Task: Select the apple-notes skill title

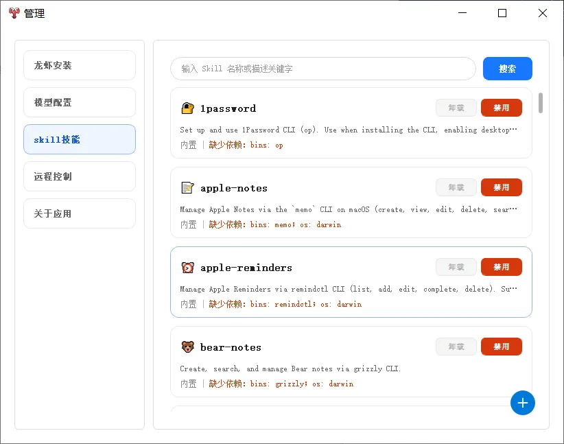Action: pos(234,188)
